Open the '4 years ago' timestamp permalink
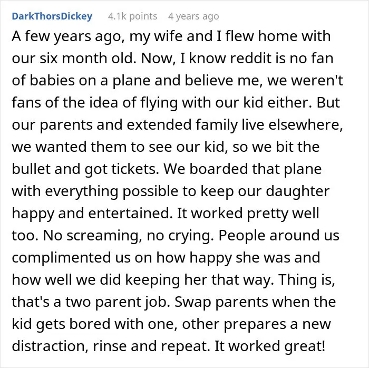369x368 pixels. point(193,16)
